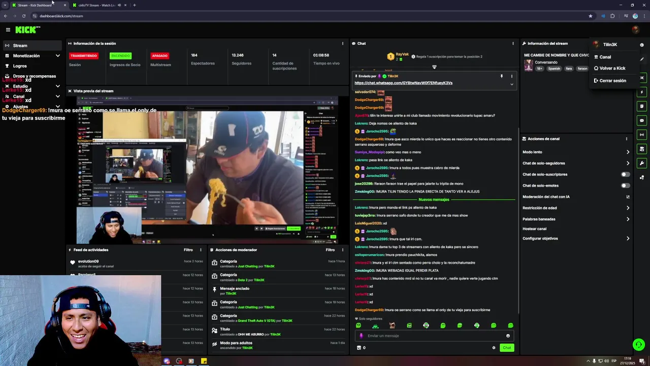Expand the Monetización sidebar section

57,56
